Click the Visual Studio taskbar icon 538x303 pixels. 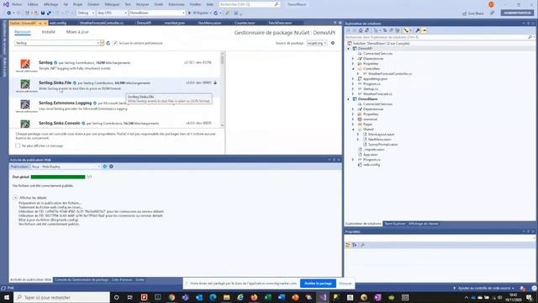[323, 297]
